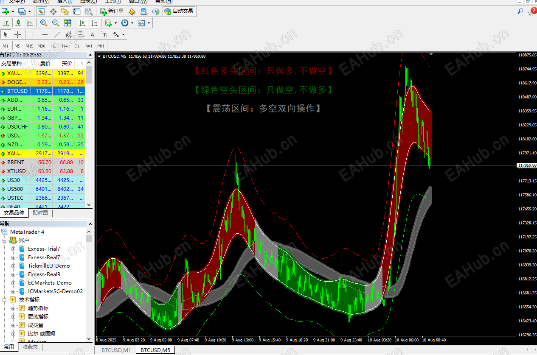Image resolution: width=537 pixels, height=355 pixels.
Task: Toggle candlestick chart display mode
Action: (x=17, y=23)
